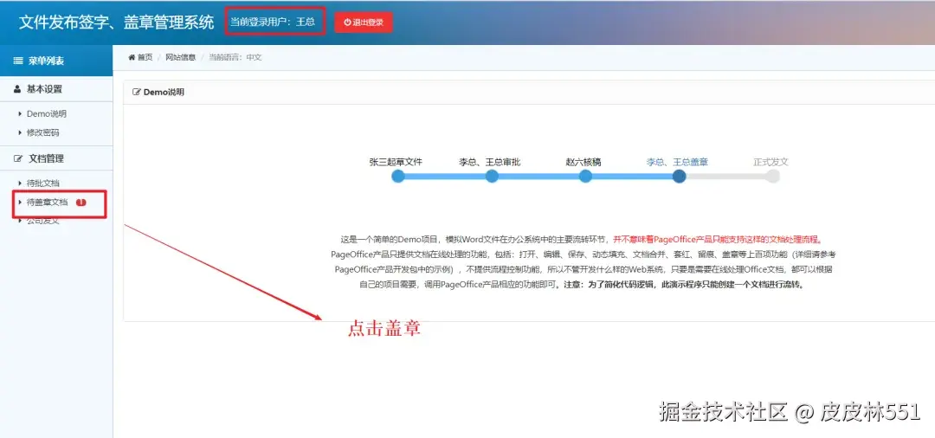Screen dimensions: 935x438
Task: Open the 待盖章文档 sidebar item
Action: (47, 202)
